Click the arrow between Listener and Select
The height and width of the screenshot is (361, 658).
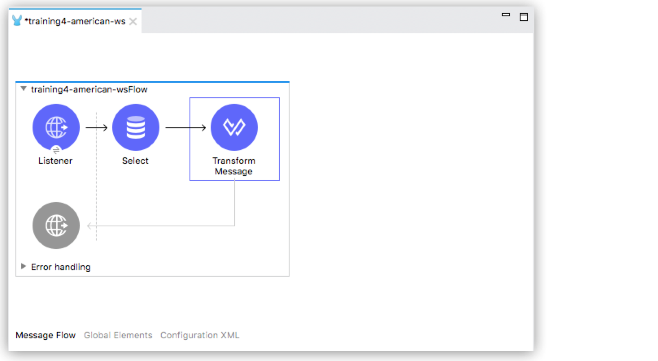click(96, 128)
